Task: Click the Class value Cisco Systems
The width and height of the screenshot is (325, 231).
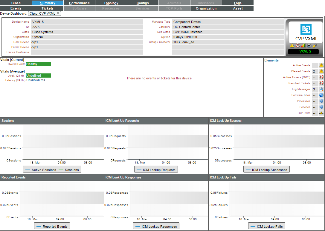Action: pos(87,32)
